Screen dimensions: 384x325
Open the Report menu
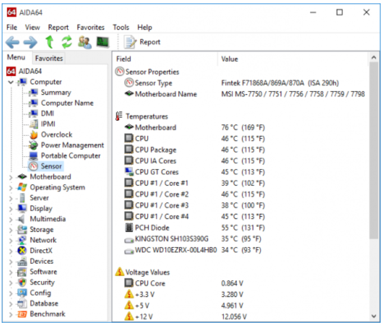pos(58,27)
